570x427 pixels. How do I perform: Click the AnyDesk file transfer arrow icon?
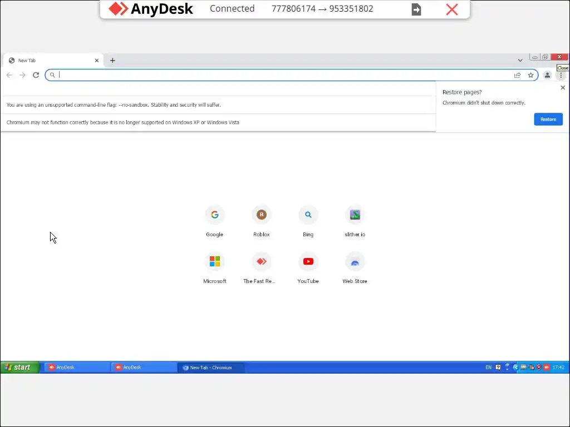tap(416, 9)
